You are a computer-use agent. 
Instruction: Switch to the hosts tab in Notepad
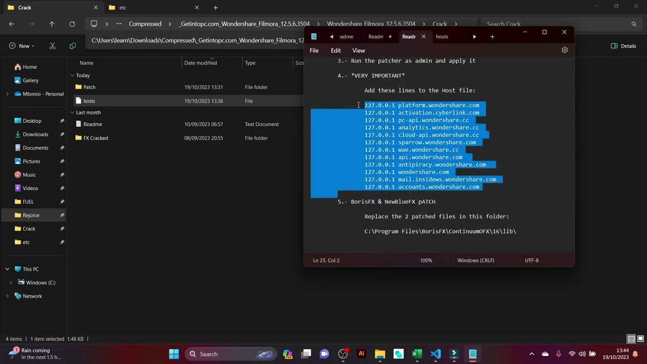[442, 36]
